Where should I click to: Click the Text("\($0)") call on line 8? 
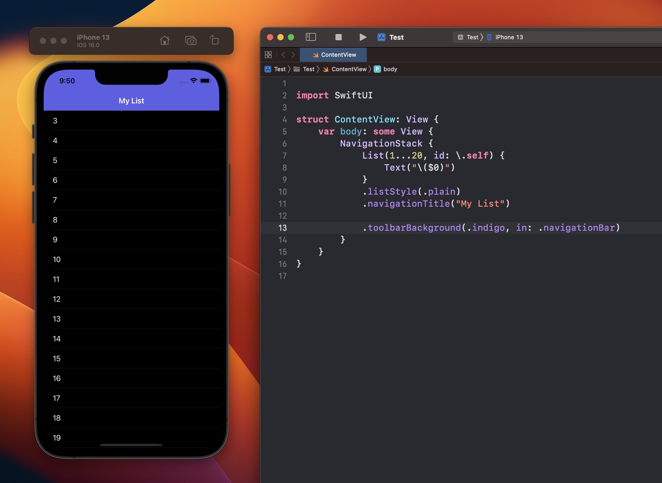point(420,167)
